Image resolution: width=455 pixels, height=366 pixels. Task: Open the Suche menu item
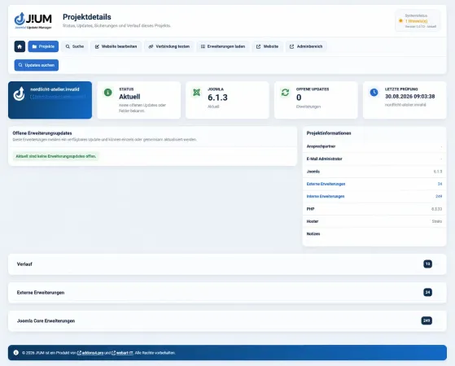[75, 46]
